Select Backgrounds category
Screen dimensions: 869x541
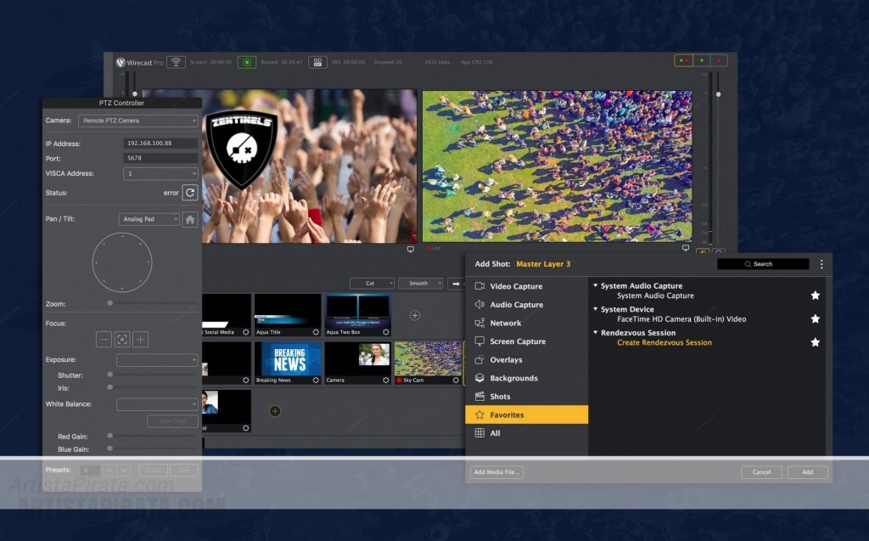click(526, 378)
